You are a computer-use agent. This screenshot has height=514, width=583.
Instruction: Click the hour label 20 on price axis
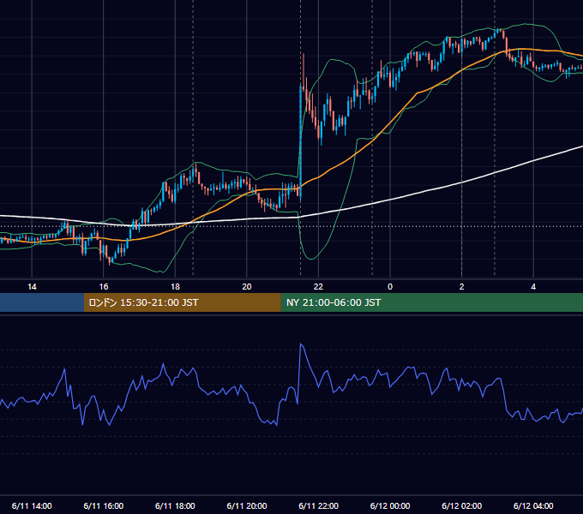click(247, 287)
